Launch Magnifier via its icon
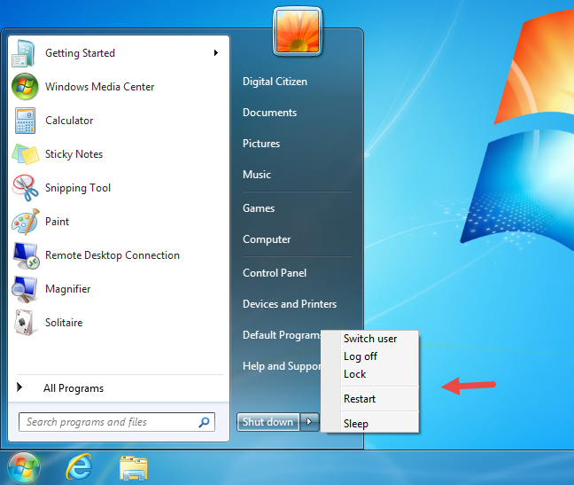This screenshot has width=574, height=485. 24,289
